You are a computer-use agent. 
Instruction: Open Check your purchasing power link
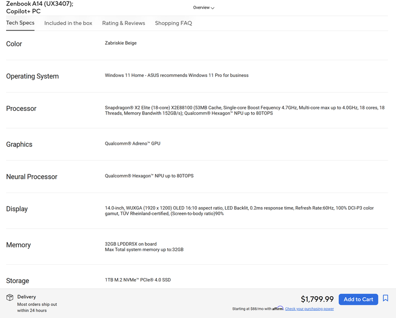coord(309,309)
